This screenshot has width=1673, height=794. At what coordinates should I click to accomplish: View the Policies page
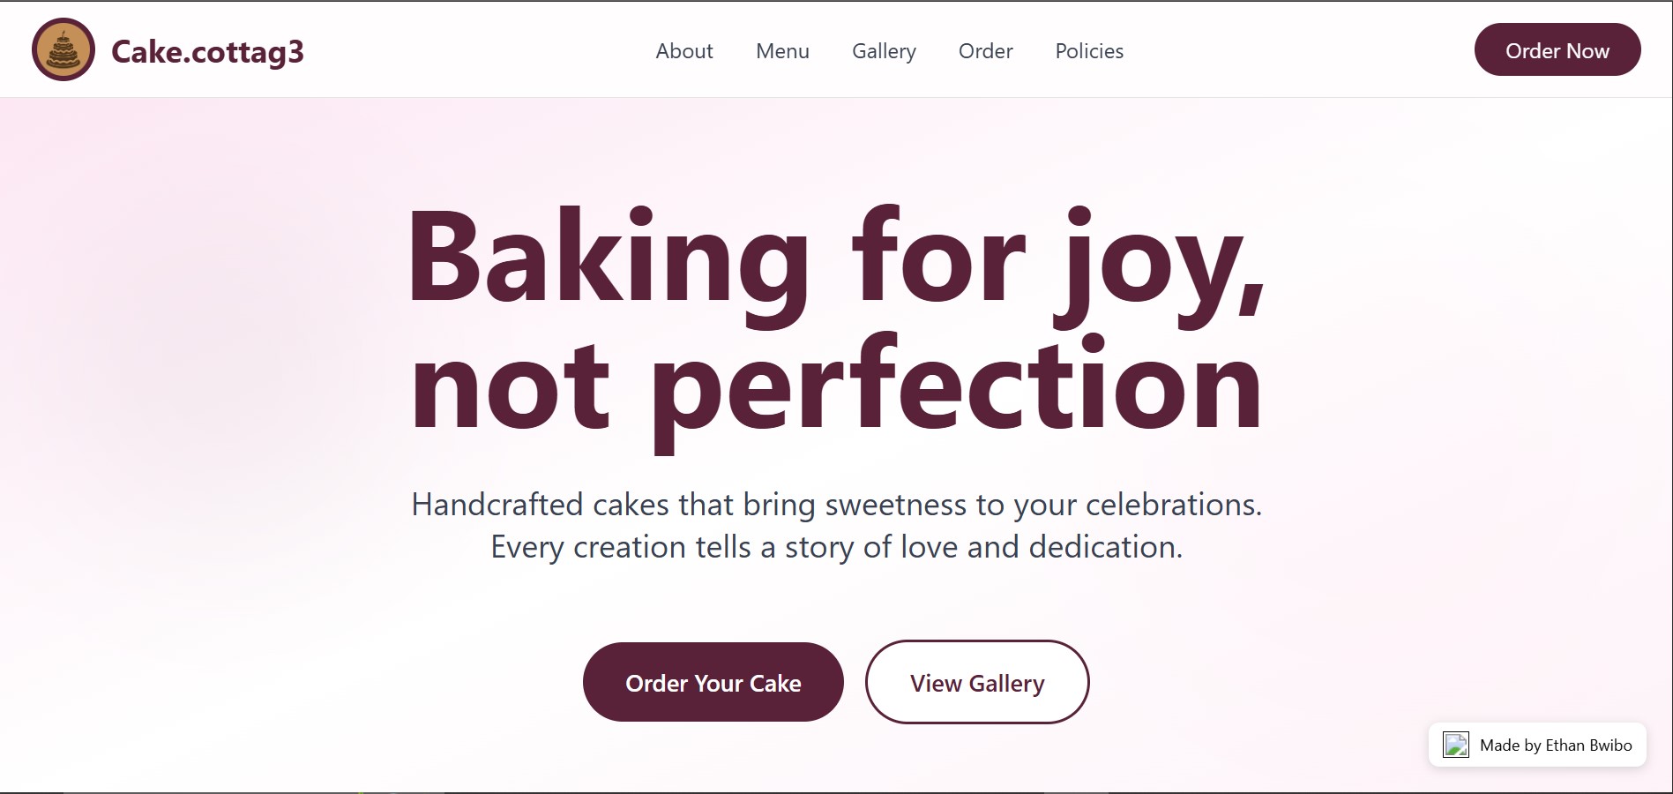coord(1088,51)
